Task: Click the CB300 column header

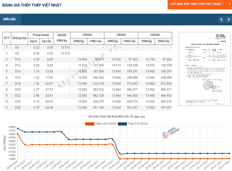Action: [87, 35]
